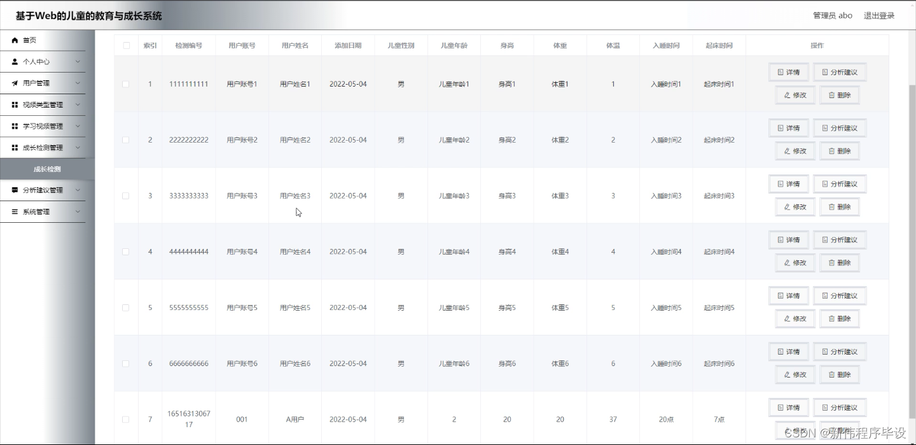
Task: Click the document icon of 分析建议 in row 4444444444
Action: tap(825, 240)
